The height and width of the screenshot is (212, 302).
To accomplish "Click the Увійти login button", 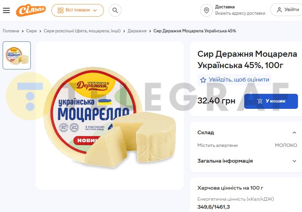I will 286,10.
